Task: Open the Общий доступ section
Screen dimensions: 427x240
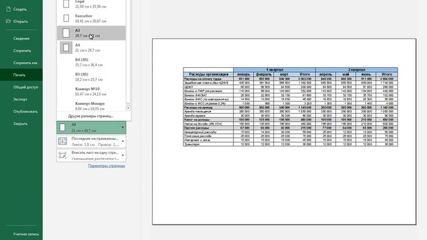Action: coord(25,87)
